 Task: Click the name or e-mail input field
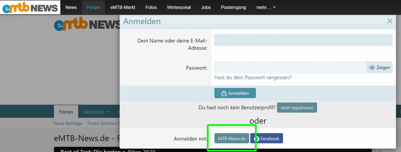coord(303,40)
